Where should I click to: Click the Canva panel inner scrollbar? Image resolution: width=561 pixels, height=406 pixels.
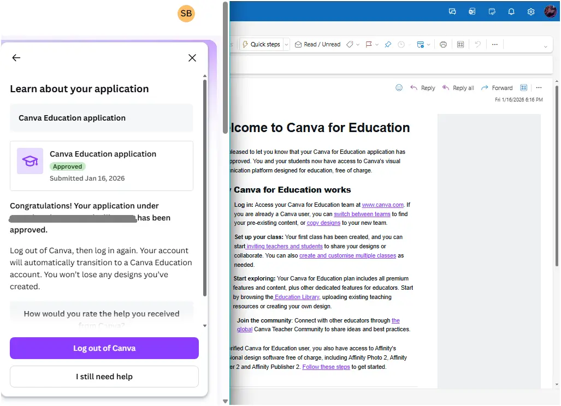[205, 188]
